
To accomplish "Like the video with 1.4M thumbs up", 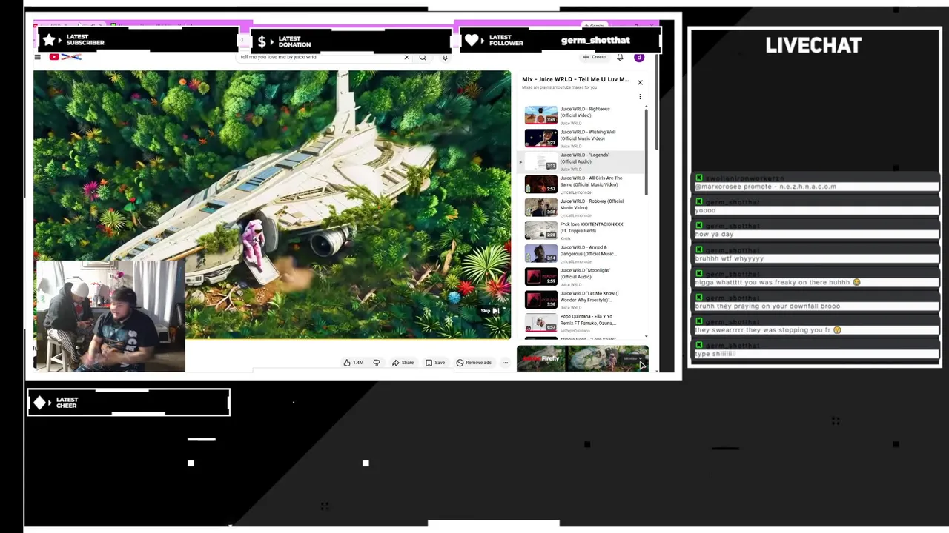I will (x=354, y=363).
